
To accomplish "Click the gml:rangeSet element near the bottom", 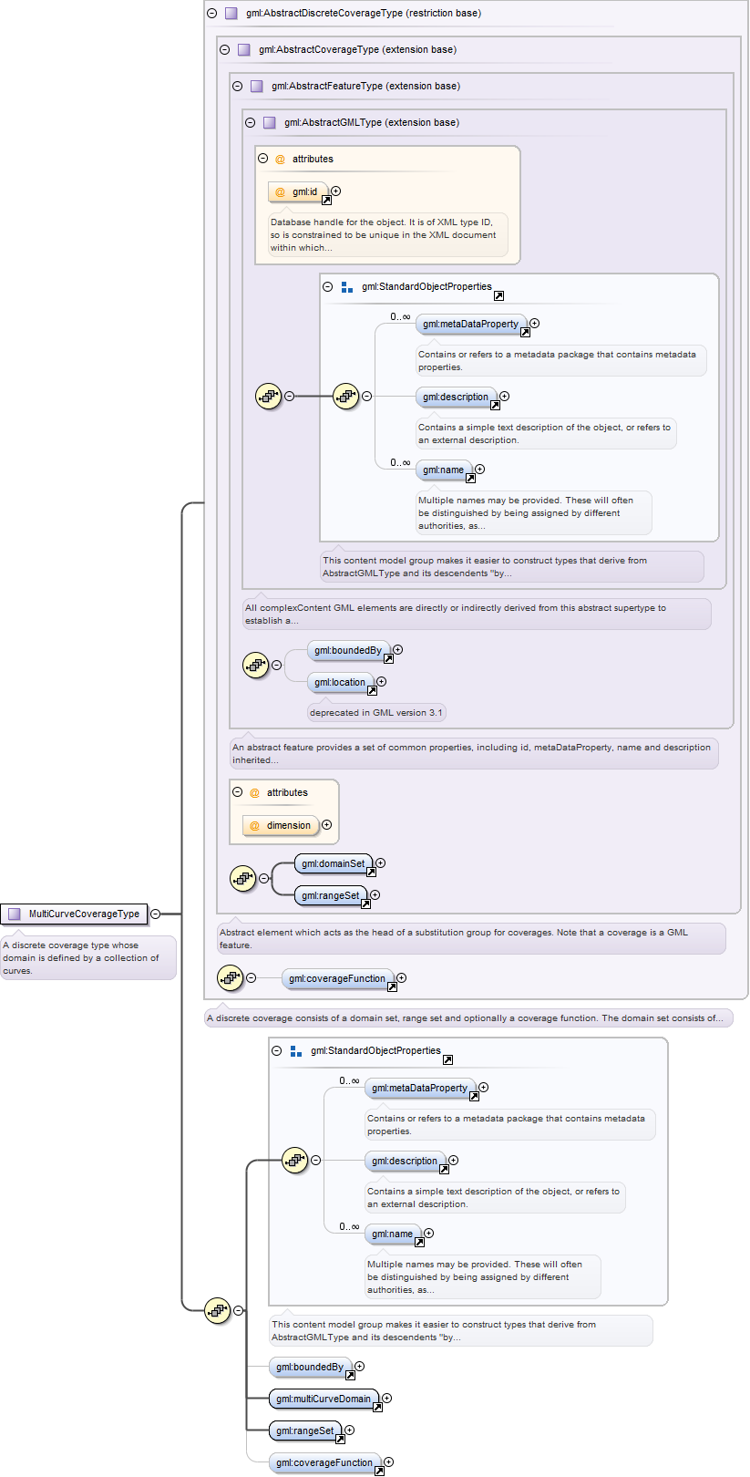I will pyautogui.click(x=305, y=1431).
